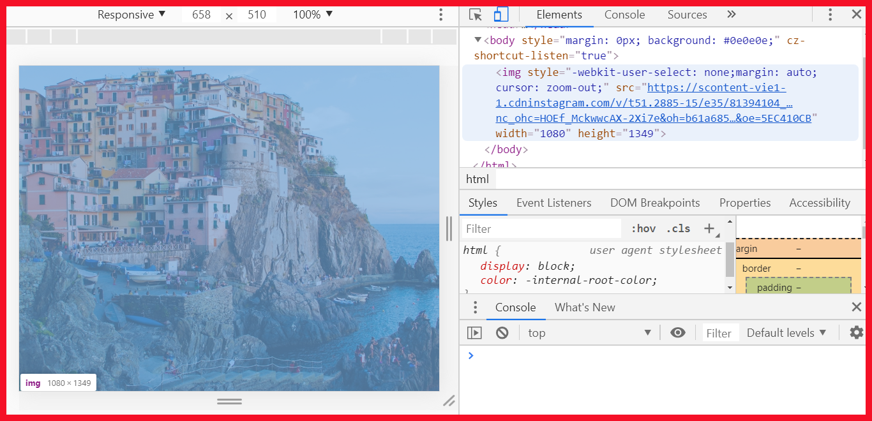Screen dimensions: 872x421
Task: Open console settings gear icon
Action: [x=857, y=332]
